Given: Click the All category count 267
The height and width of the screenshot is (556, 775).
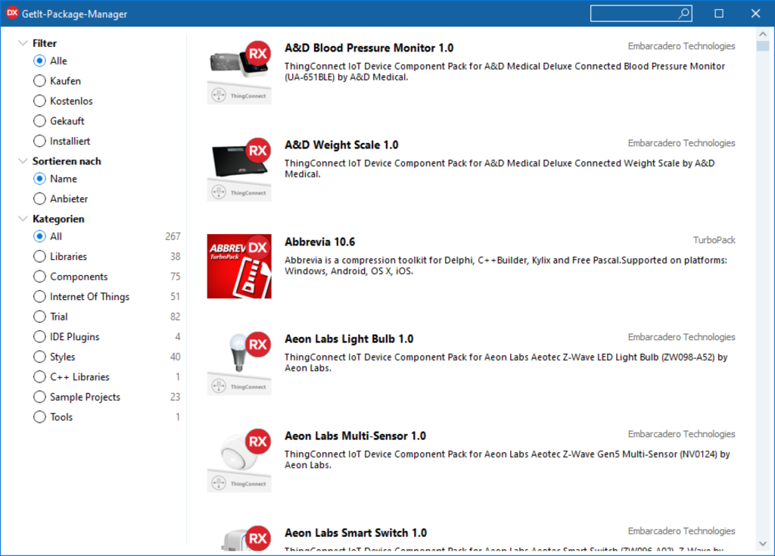Looking at the screenshot, I should point(173,236).
